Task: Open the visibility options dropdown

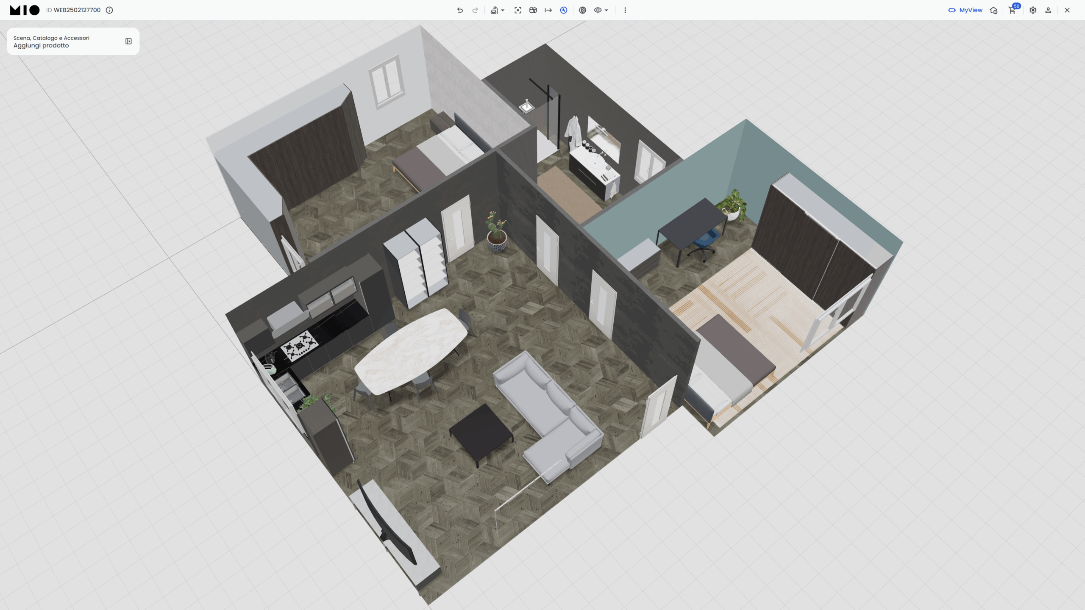Action: coord(606,10)
